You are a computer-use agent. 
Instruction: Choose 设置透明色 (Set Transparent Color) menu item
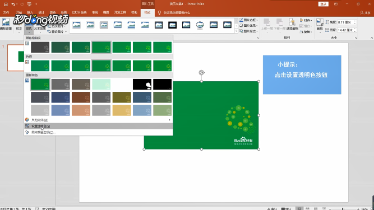(98, 126)
